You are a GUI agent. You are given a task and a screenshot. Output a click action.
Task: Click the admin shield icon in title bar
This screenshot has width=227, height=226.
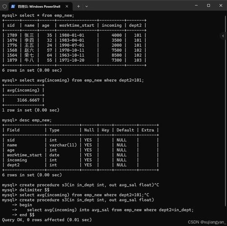point(5,6)
